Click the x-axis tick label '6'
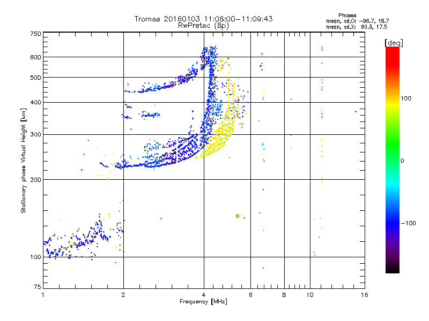Image resolution: width=429 pixels, height=321 pixels. 250,295
